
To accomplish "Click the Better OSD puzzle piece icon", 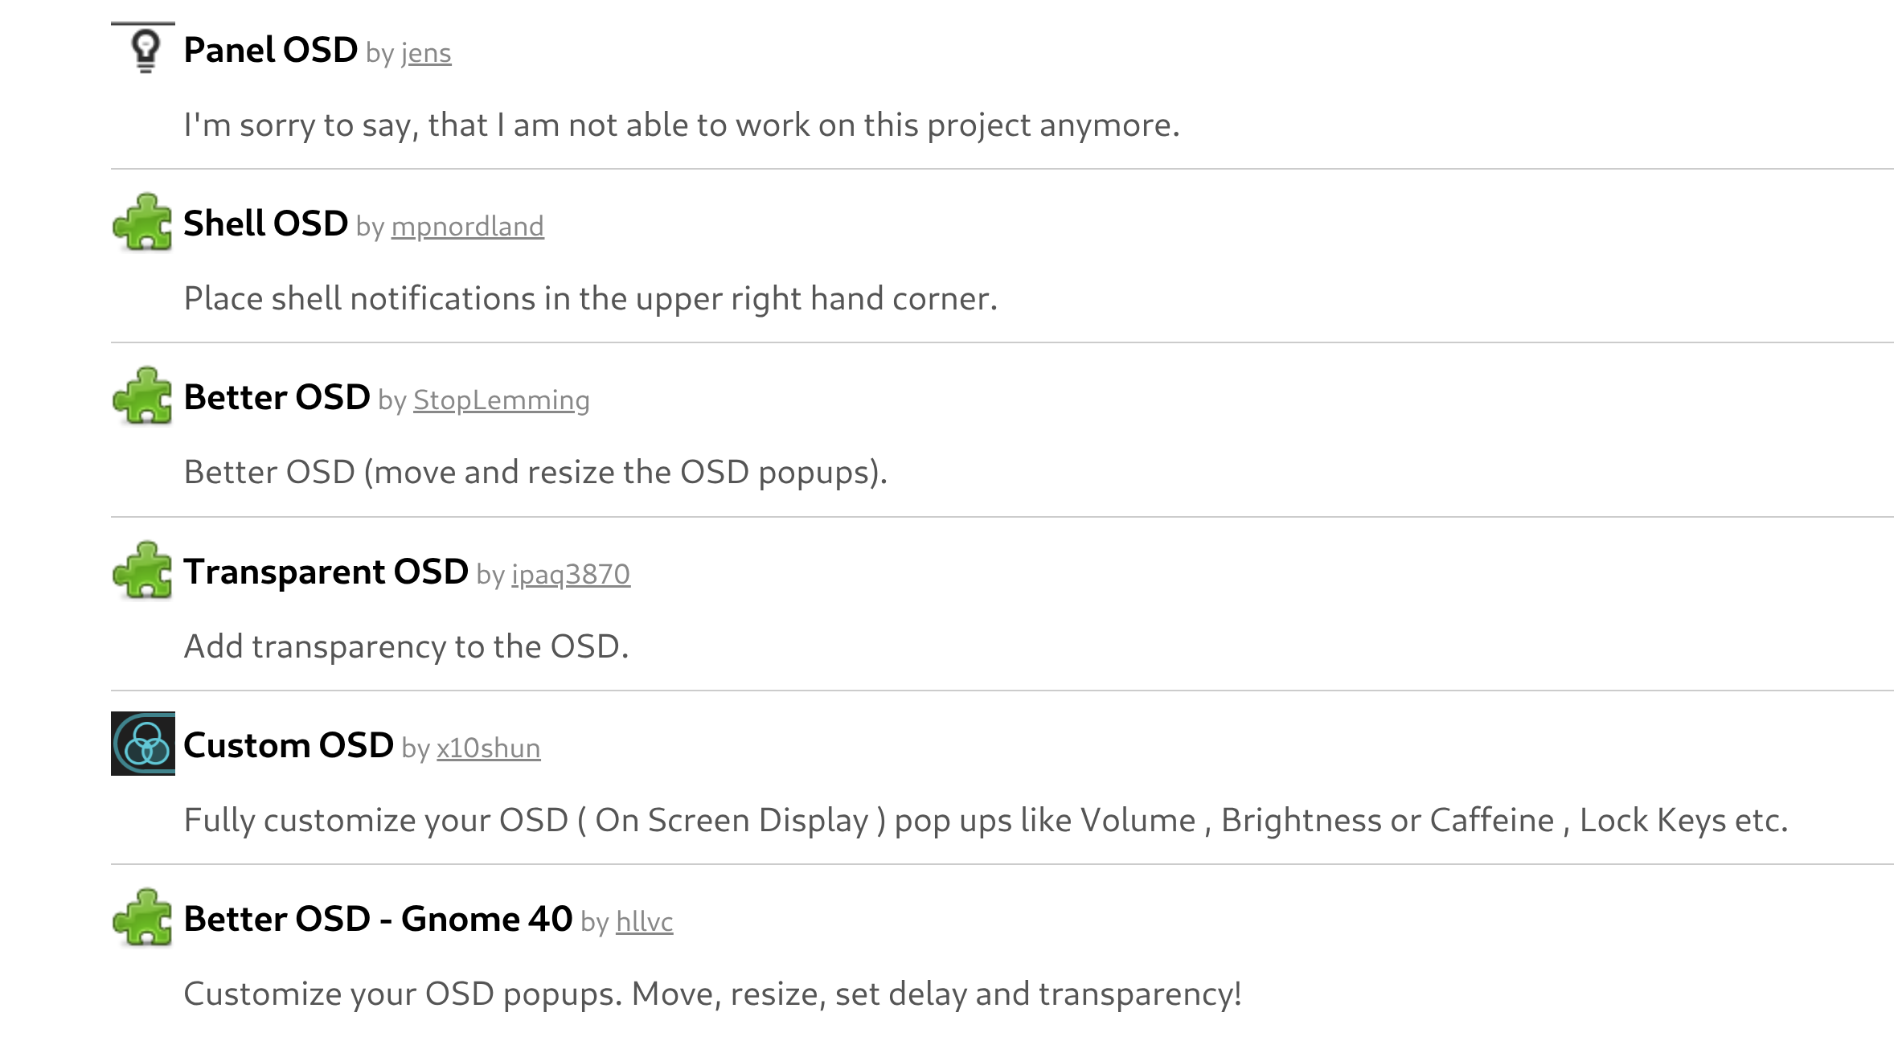I will (x=143, y=396).
